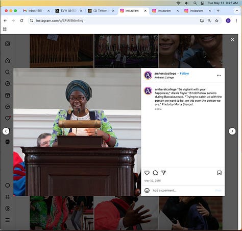Like the post with heart icon
Screen dimensions: 242x231
tap(147, 173)
